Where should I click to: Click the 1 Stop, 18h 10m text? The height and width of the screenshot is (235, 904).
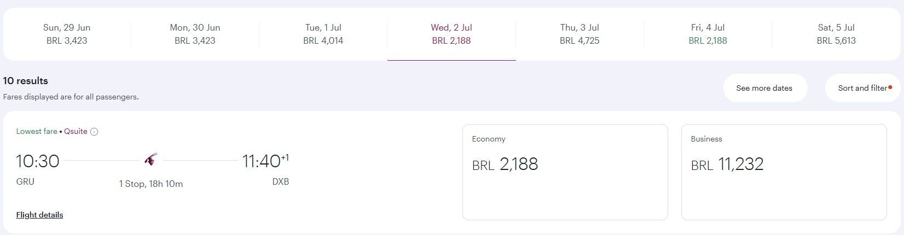151,184
